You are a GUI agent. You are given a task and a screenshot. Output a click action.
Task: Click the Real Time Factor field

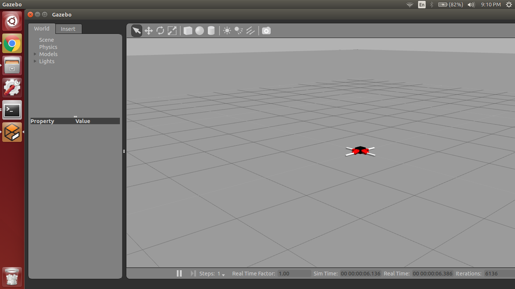point(294,274)
